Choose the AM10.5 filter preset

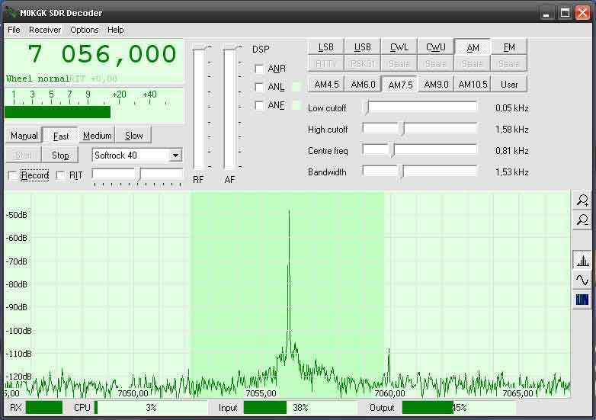click(473, 85)
